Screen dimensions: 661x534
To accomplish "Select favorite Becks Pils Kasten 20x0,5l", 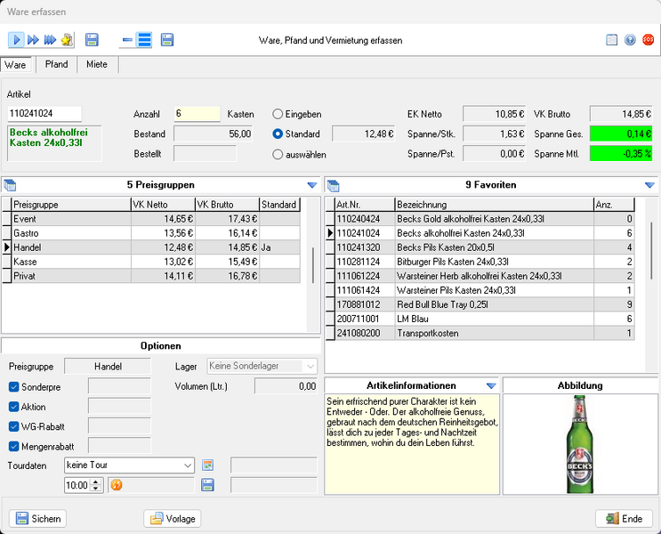I will tap(480, 247).
